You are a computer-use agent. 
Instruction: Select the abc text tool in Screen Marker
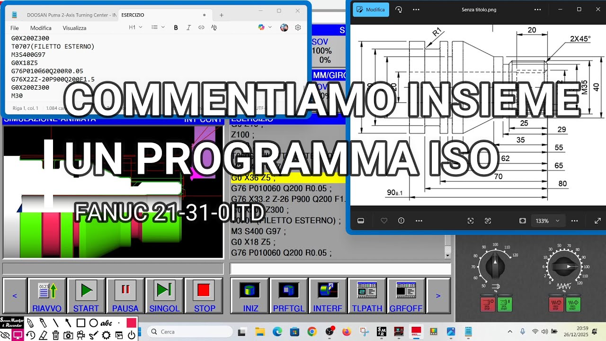[x=107, y=323]
